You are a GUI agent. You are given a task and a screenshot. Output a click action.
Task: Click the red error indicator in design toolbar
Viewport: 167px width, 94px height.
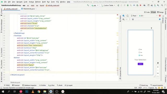click(x=160, y=16)
